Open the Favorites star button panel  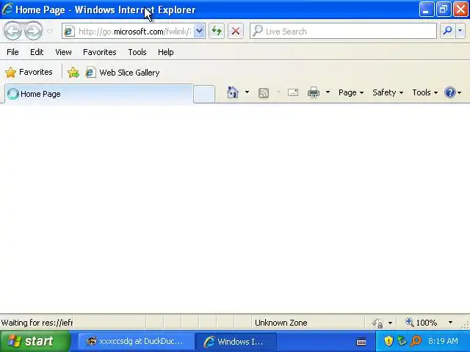point(29,72)
